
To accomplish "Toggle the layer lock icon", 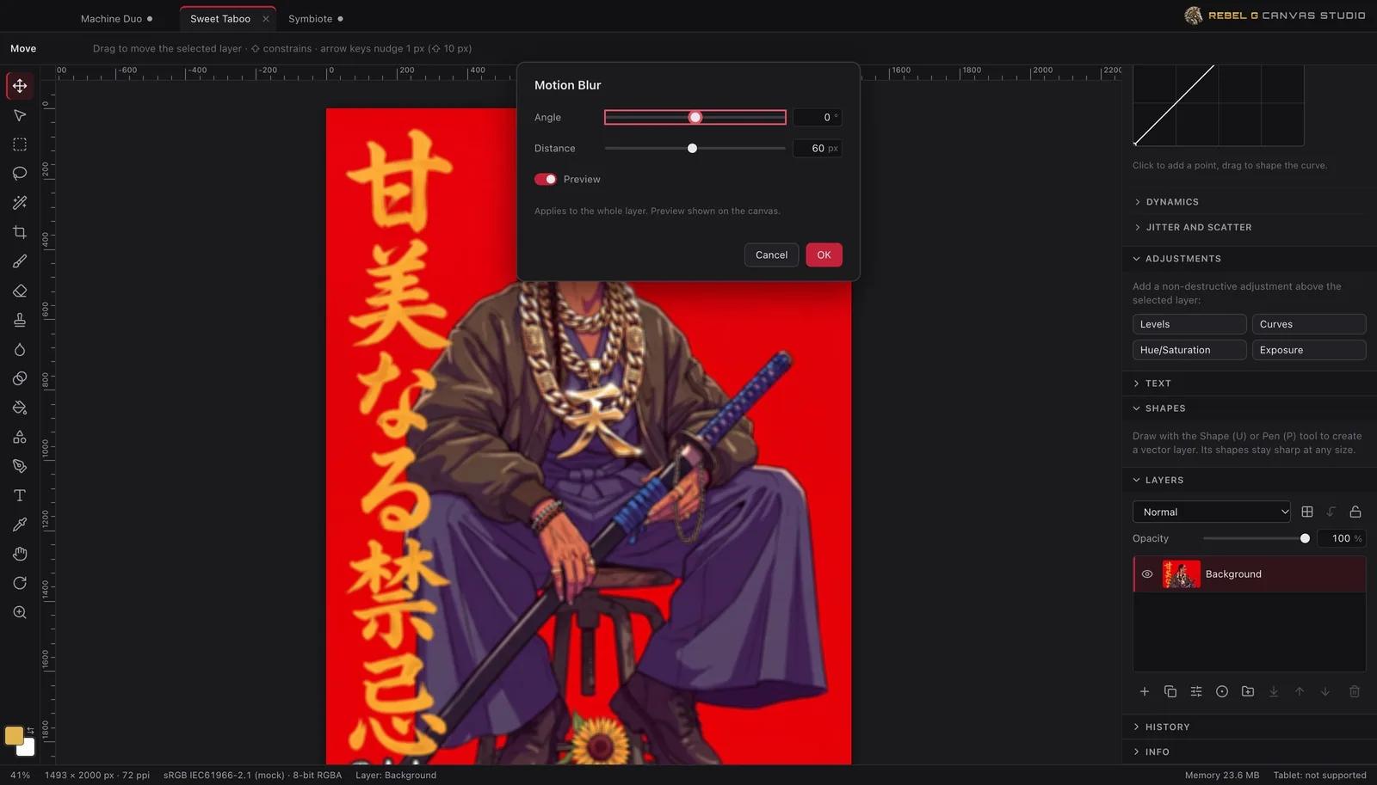I will (x=1355, y=512).
